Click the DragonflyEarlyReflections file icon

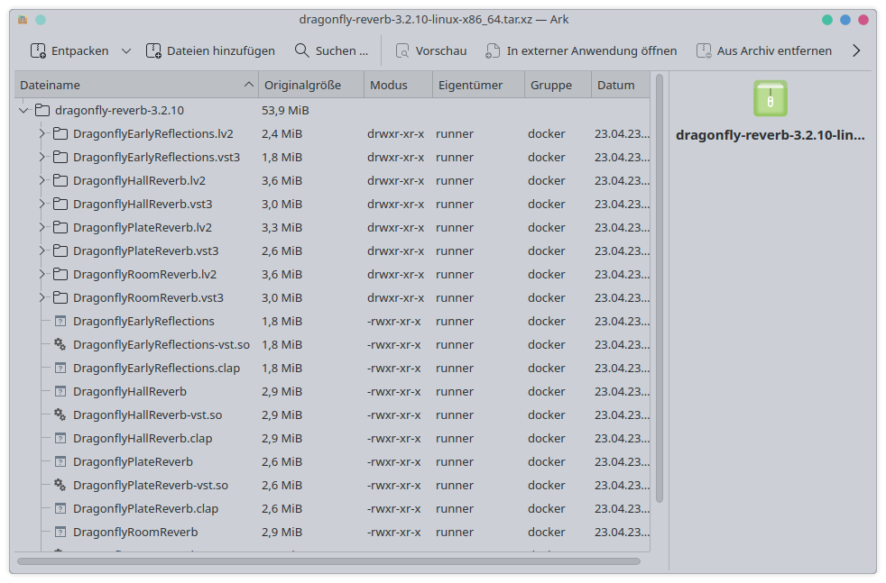pyautogui.click(x=60, y=321)
